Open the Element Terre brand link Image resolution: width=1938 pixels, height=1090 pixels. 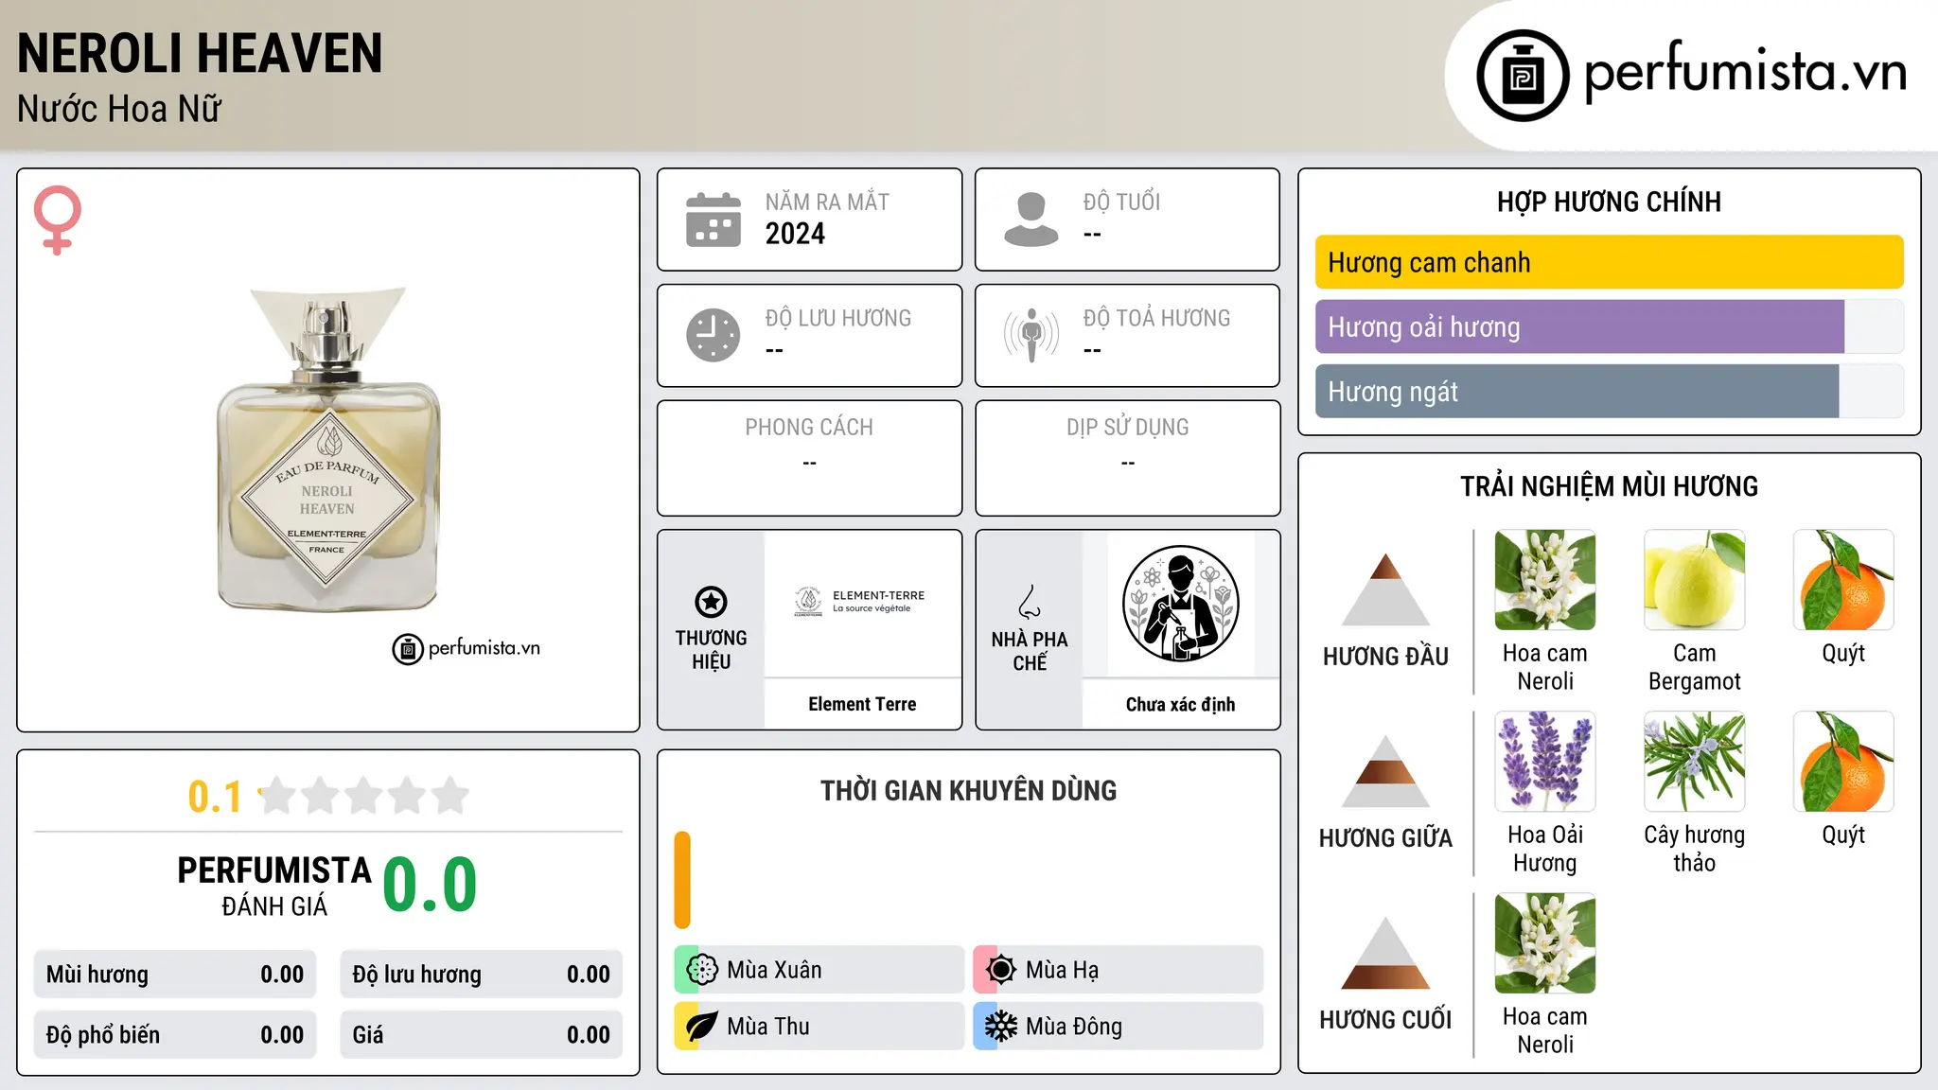[x=862, y=704]
